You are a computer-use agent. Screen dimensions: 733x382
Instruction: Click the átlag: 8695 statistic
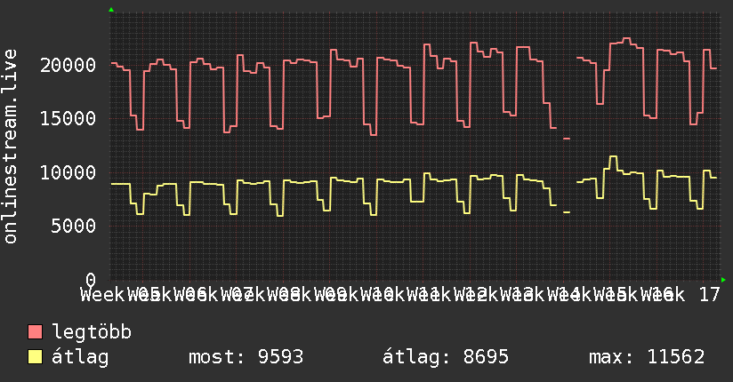point(446,357)
